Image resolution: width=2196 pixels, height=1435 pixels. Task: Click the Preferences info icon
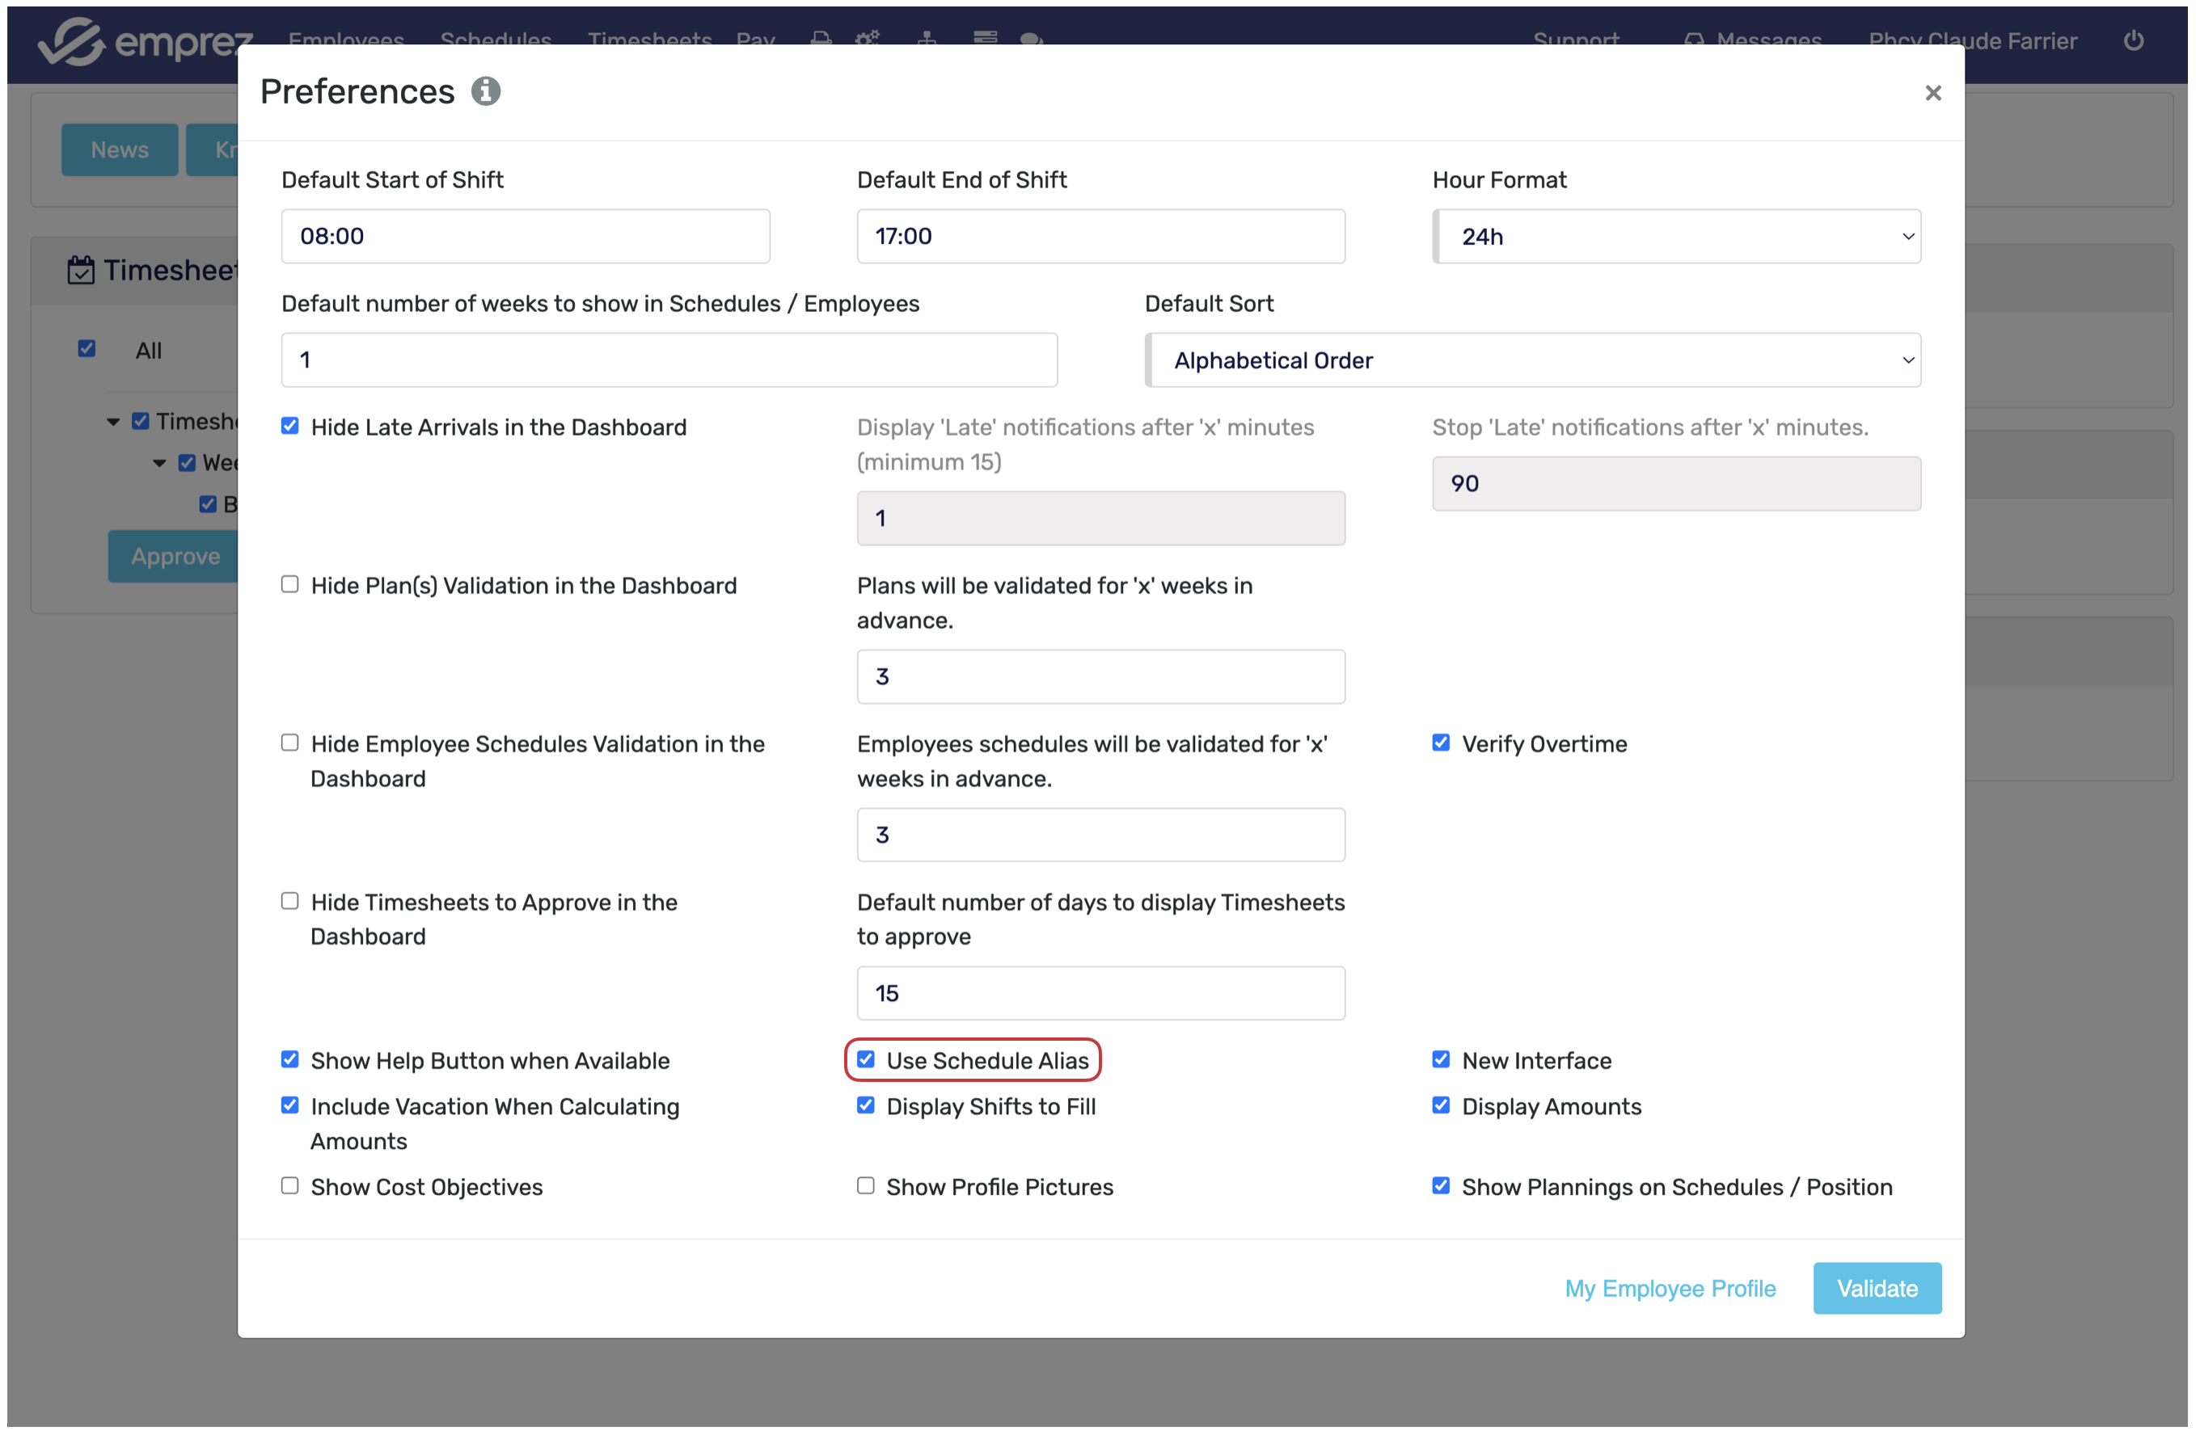485,91
